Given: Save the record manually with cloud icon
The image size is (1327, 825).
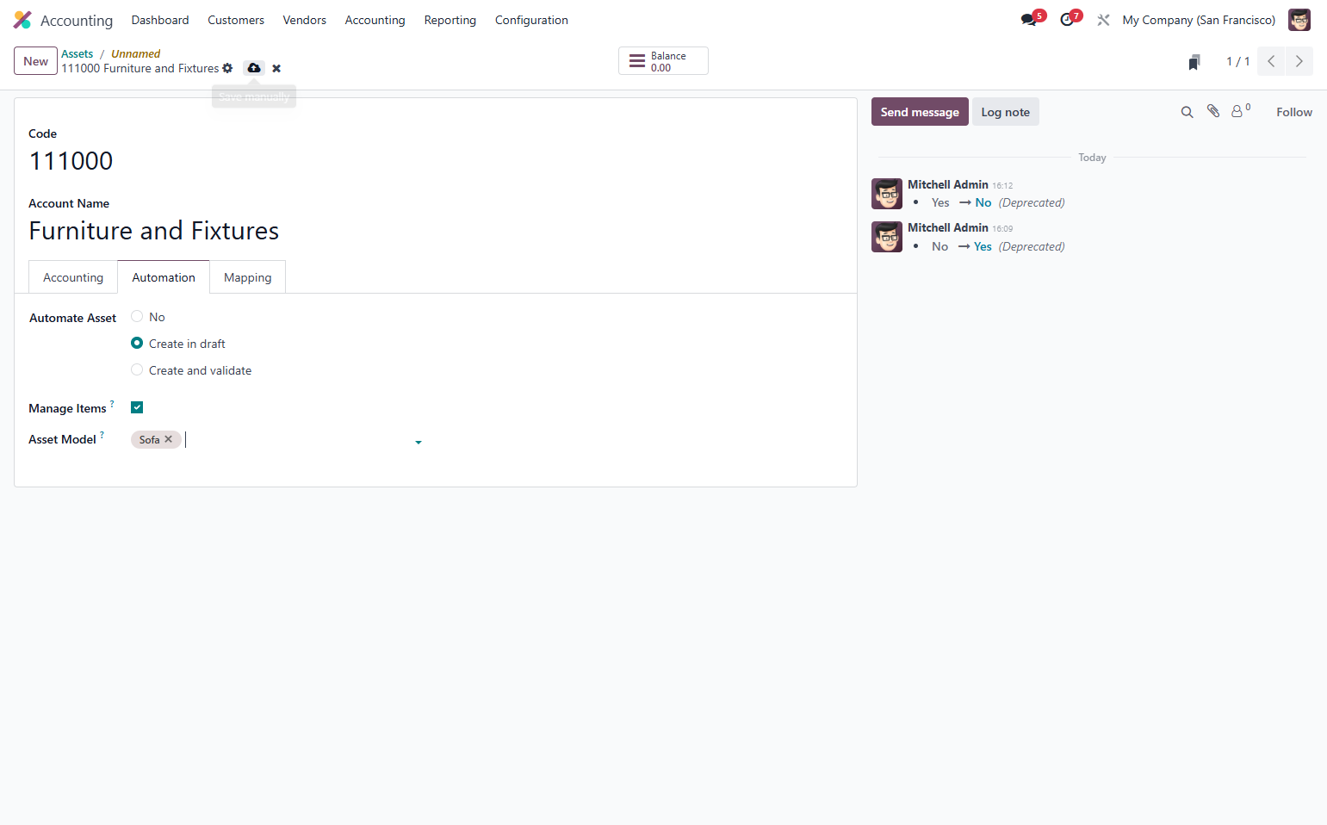Looking at the screenshot, I should pos(254,68).
